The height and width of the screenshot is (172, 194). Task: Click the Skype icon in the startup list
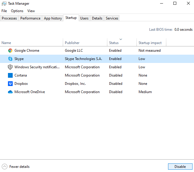(x=10, y=59)
